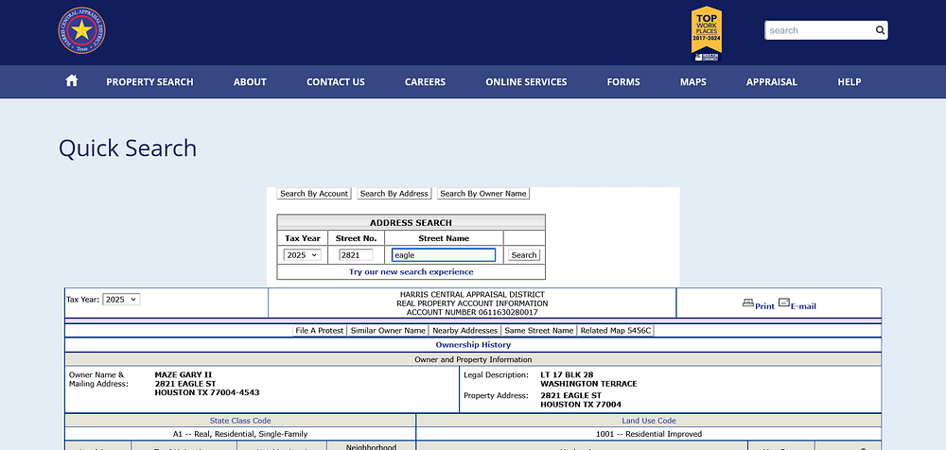946x450 pixels.
Task: Click the Street No. field containing 2821
Action: [x=356, y=255]
